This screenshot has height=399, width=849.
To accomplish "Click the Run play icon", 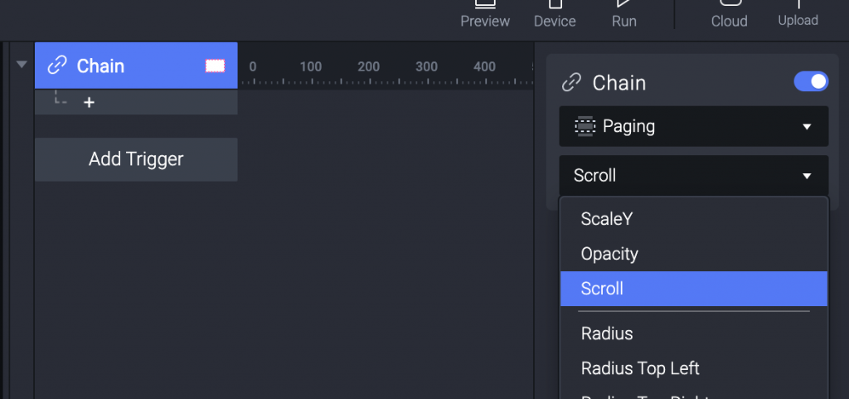I will 624,3.
